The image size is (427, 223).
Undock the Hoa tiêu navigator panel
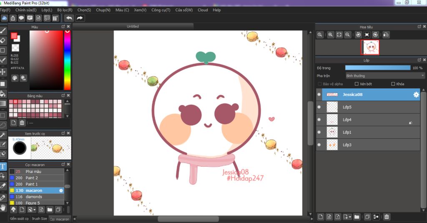point(419,26)
